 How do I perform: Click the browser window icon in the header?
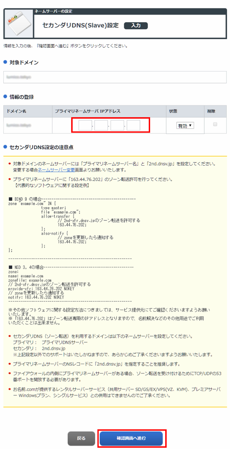point(18,24)
